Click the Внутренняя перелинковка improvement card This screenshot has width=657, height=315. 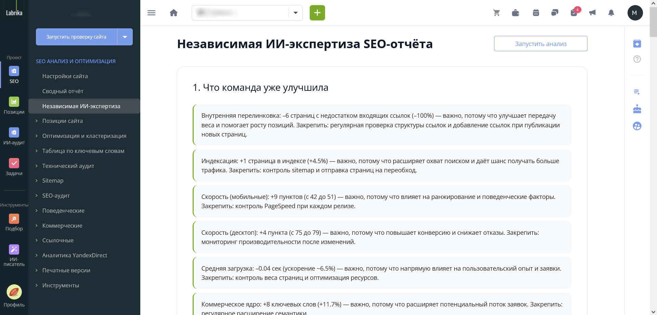click(382, 125)
